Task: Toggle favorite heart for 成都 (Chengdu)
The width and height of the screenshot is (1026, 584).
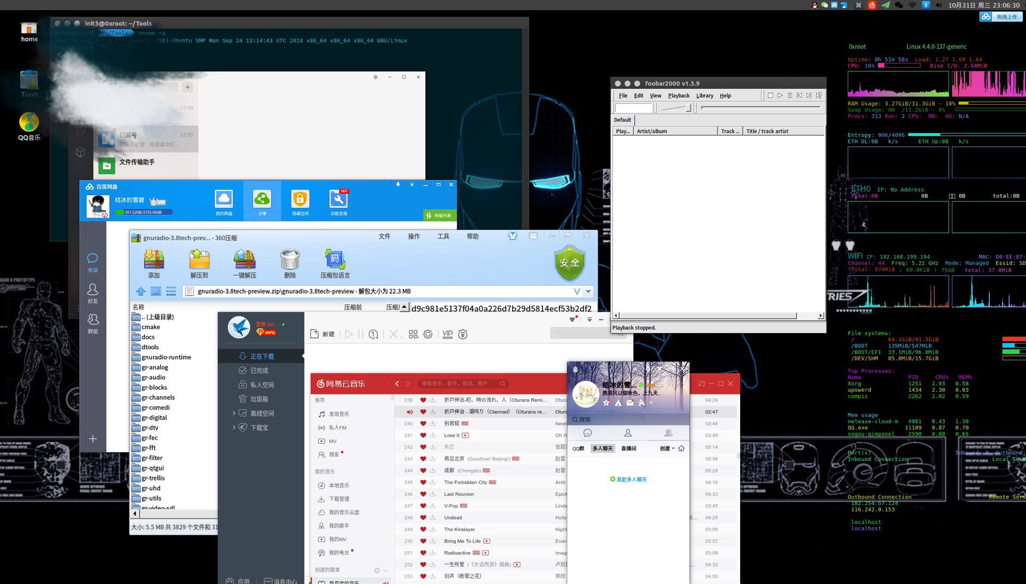Action: [x=423, y=470]
